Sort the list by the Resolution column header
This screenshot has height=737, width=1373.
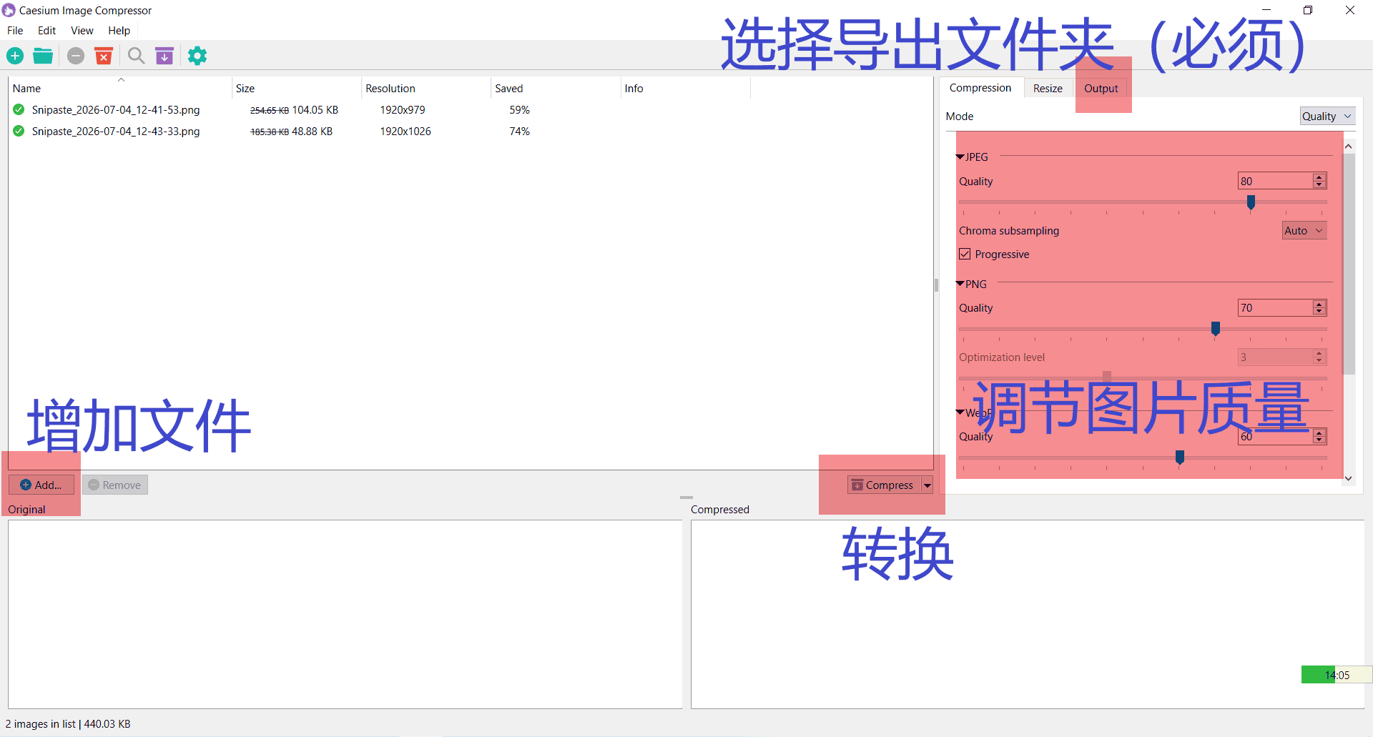[x=426, y=88]
